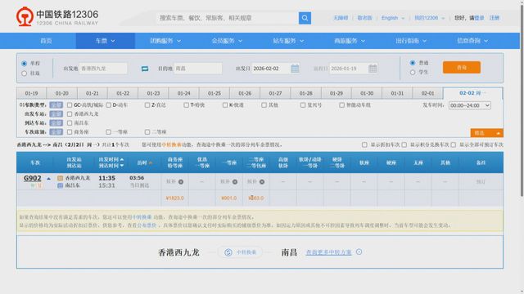The image size is (524, 294).
Task: Expand the travel guide menu
Action: click(411, 41)
